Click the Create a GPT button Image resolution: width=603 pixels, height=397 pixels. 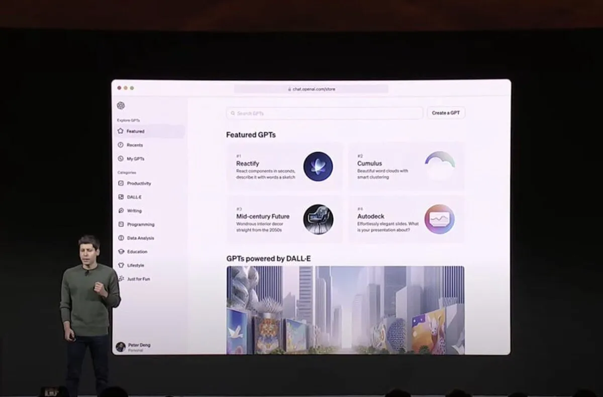click(446, 113)
